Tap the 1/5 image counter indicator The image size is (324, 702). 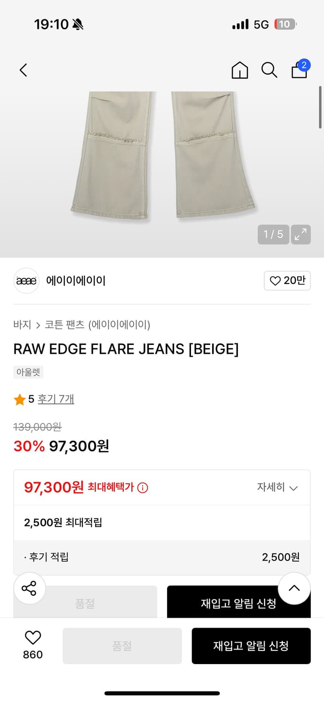pyautogui.click(x=273, y=234)
